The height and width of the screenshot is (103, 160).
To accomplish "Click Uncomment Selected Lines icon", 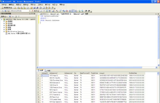I will click(82, 11).
